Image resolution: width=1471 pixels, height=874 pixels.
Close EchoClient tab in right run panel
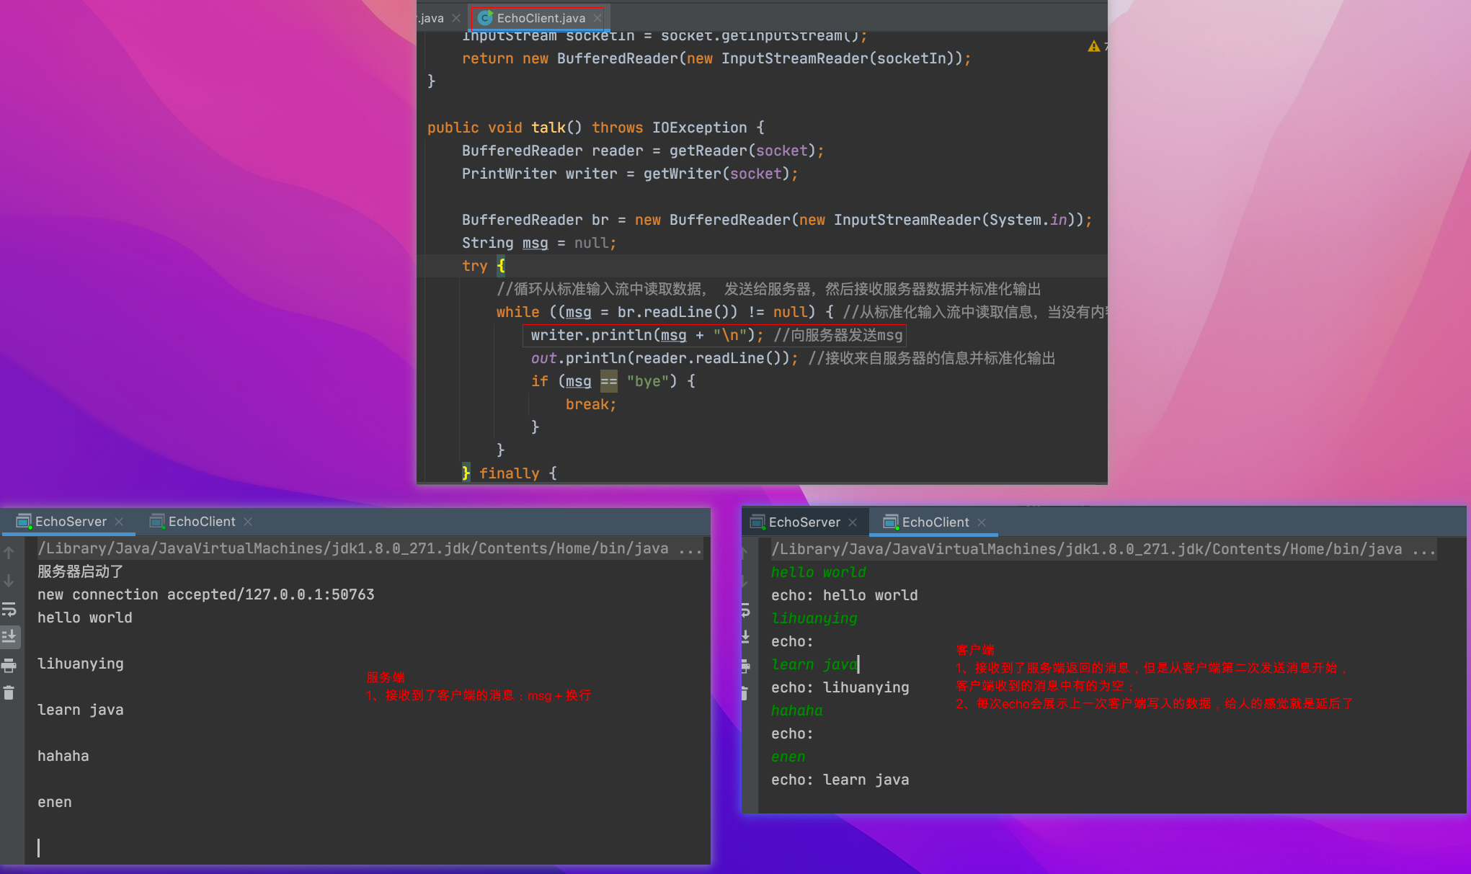pos(982,522)
